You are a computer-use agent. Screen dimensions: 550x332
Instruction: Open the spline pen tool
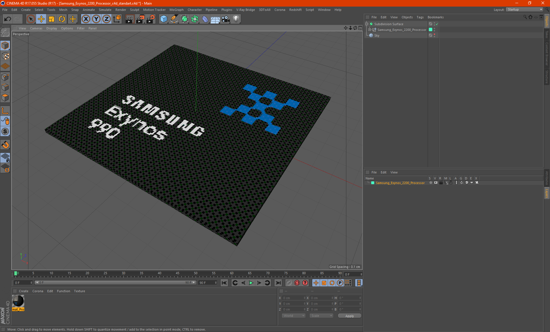coord(174,19)
